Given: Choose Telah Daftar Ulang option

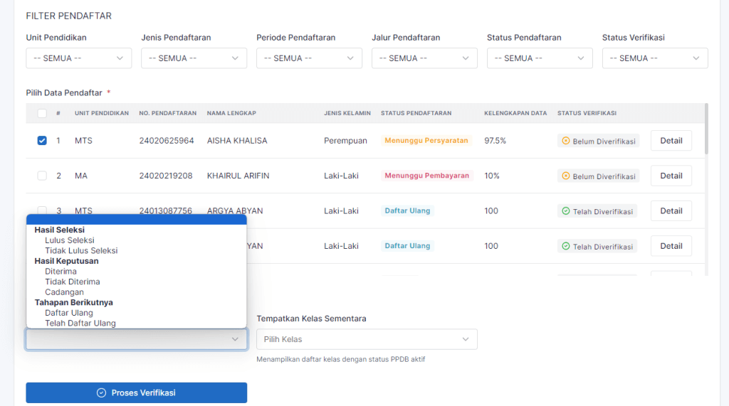Looking at the screenshot, I should (x=80, y=323).
